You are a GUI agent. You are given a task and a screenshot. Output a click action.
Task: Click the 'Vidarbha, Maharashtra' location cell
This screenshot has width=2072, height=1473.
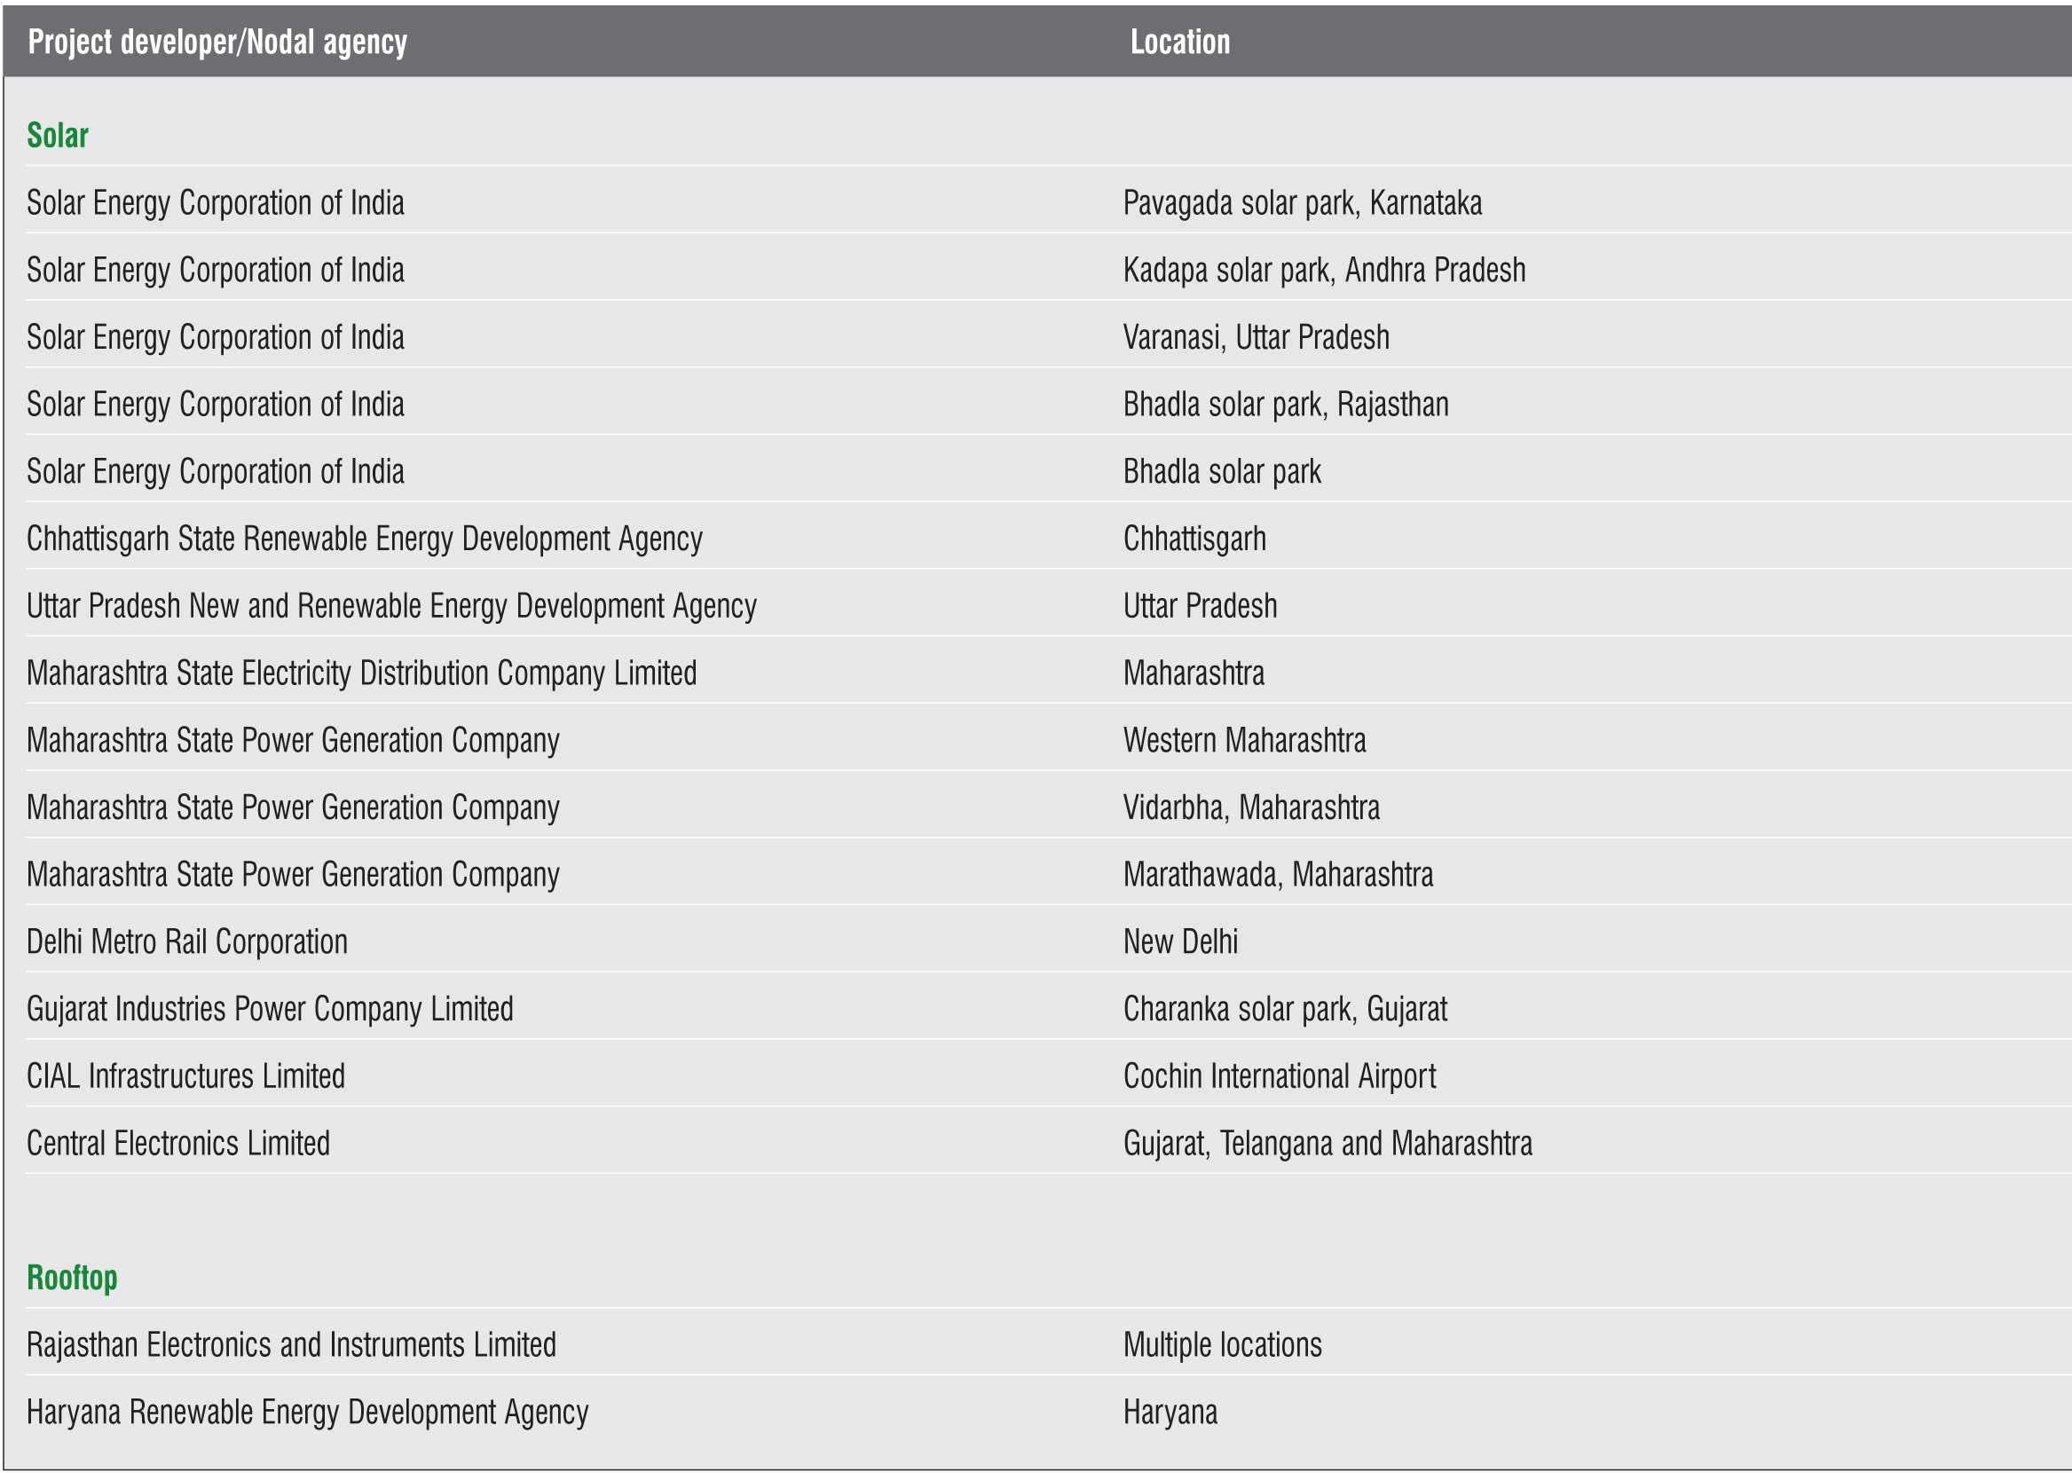(x=1250, y=807)
